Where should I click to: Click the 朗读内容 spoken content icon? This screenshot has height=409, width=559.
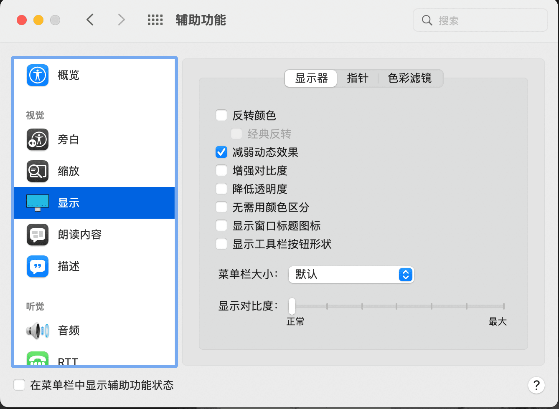click(38, 235)
